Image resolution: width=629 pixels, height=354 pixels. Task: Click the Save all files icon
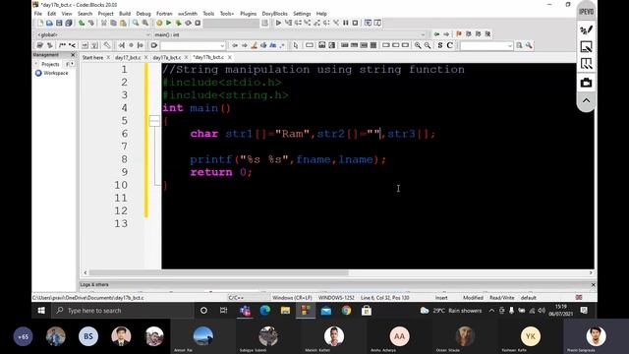pyautogui.click(x=69, y=24)
